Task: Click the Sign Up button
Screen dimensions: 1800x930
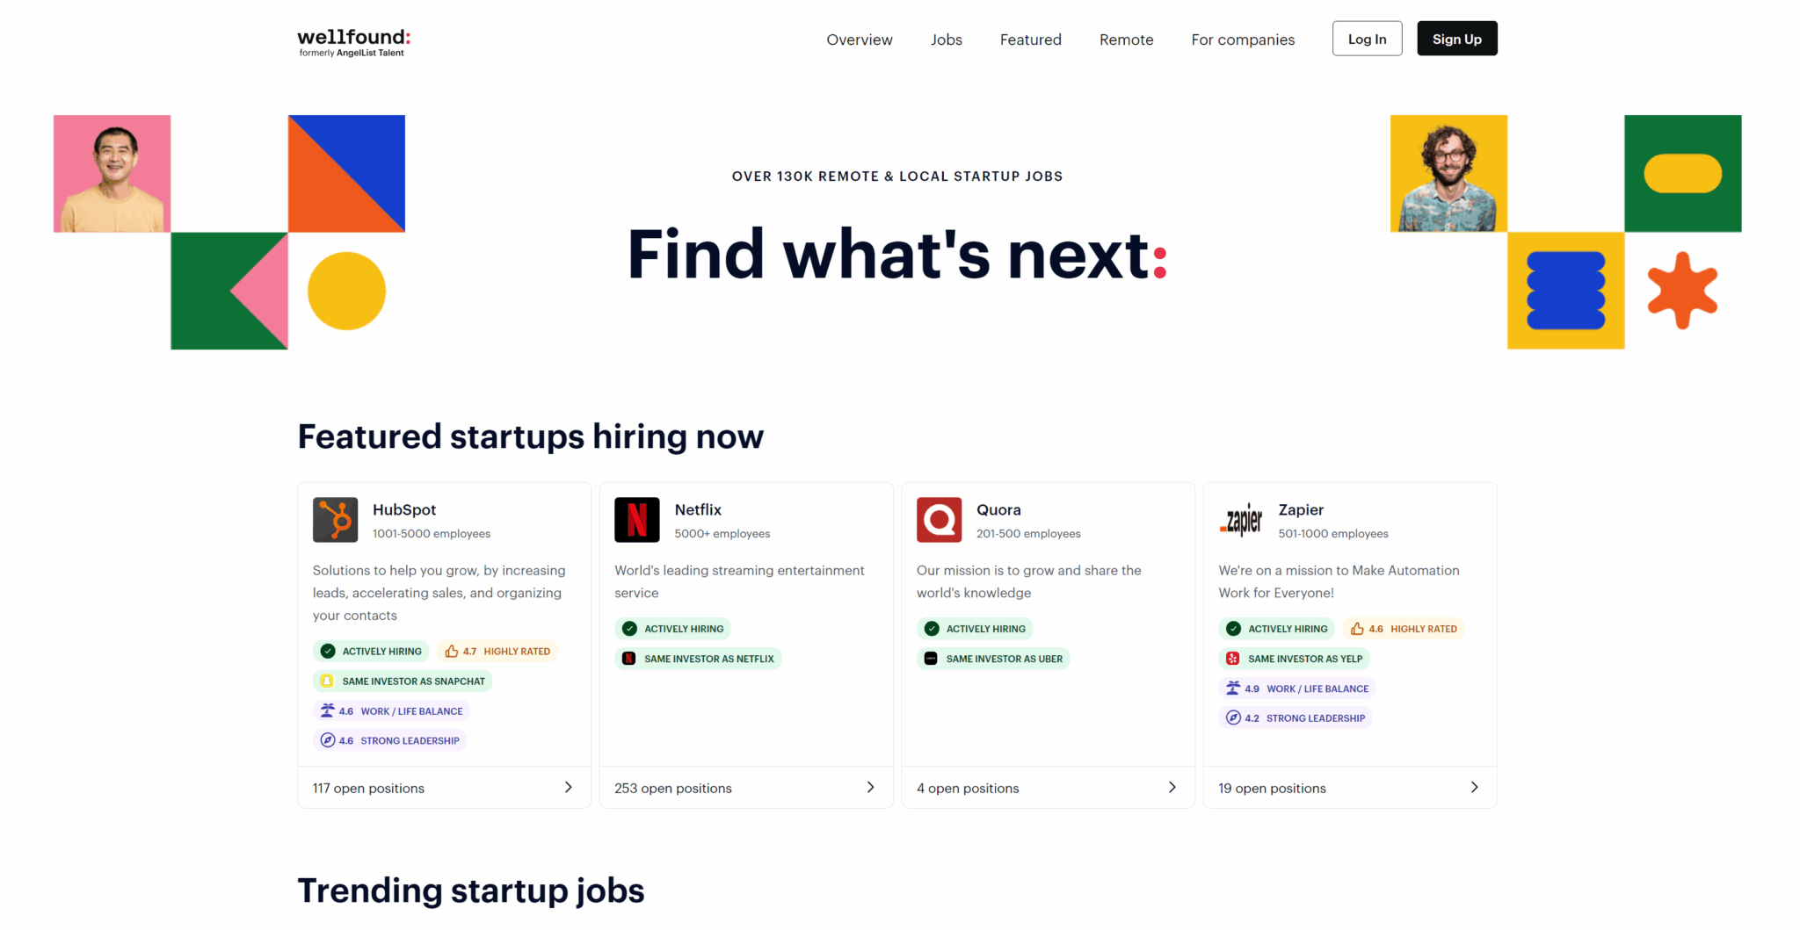Action: pyautogui.click(x=1456, y=39)
